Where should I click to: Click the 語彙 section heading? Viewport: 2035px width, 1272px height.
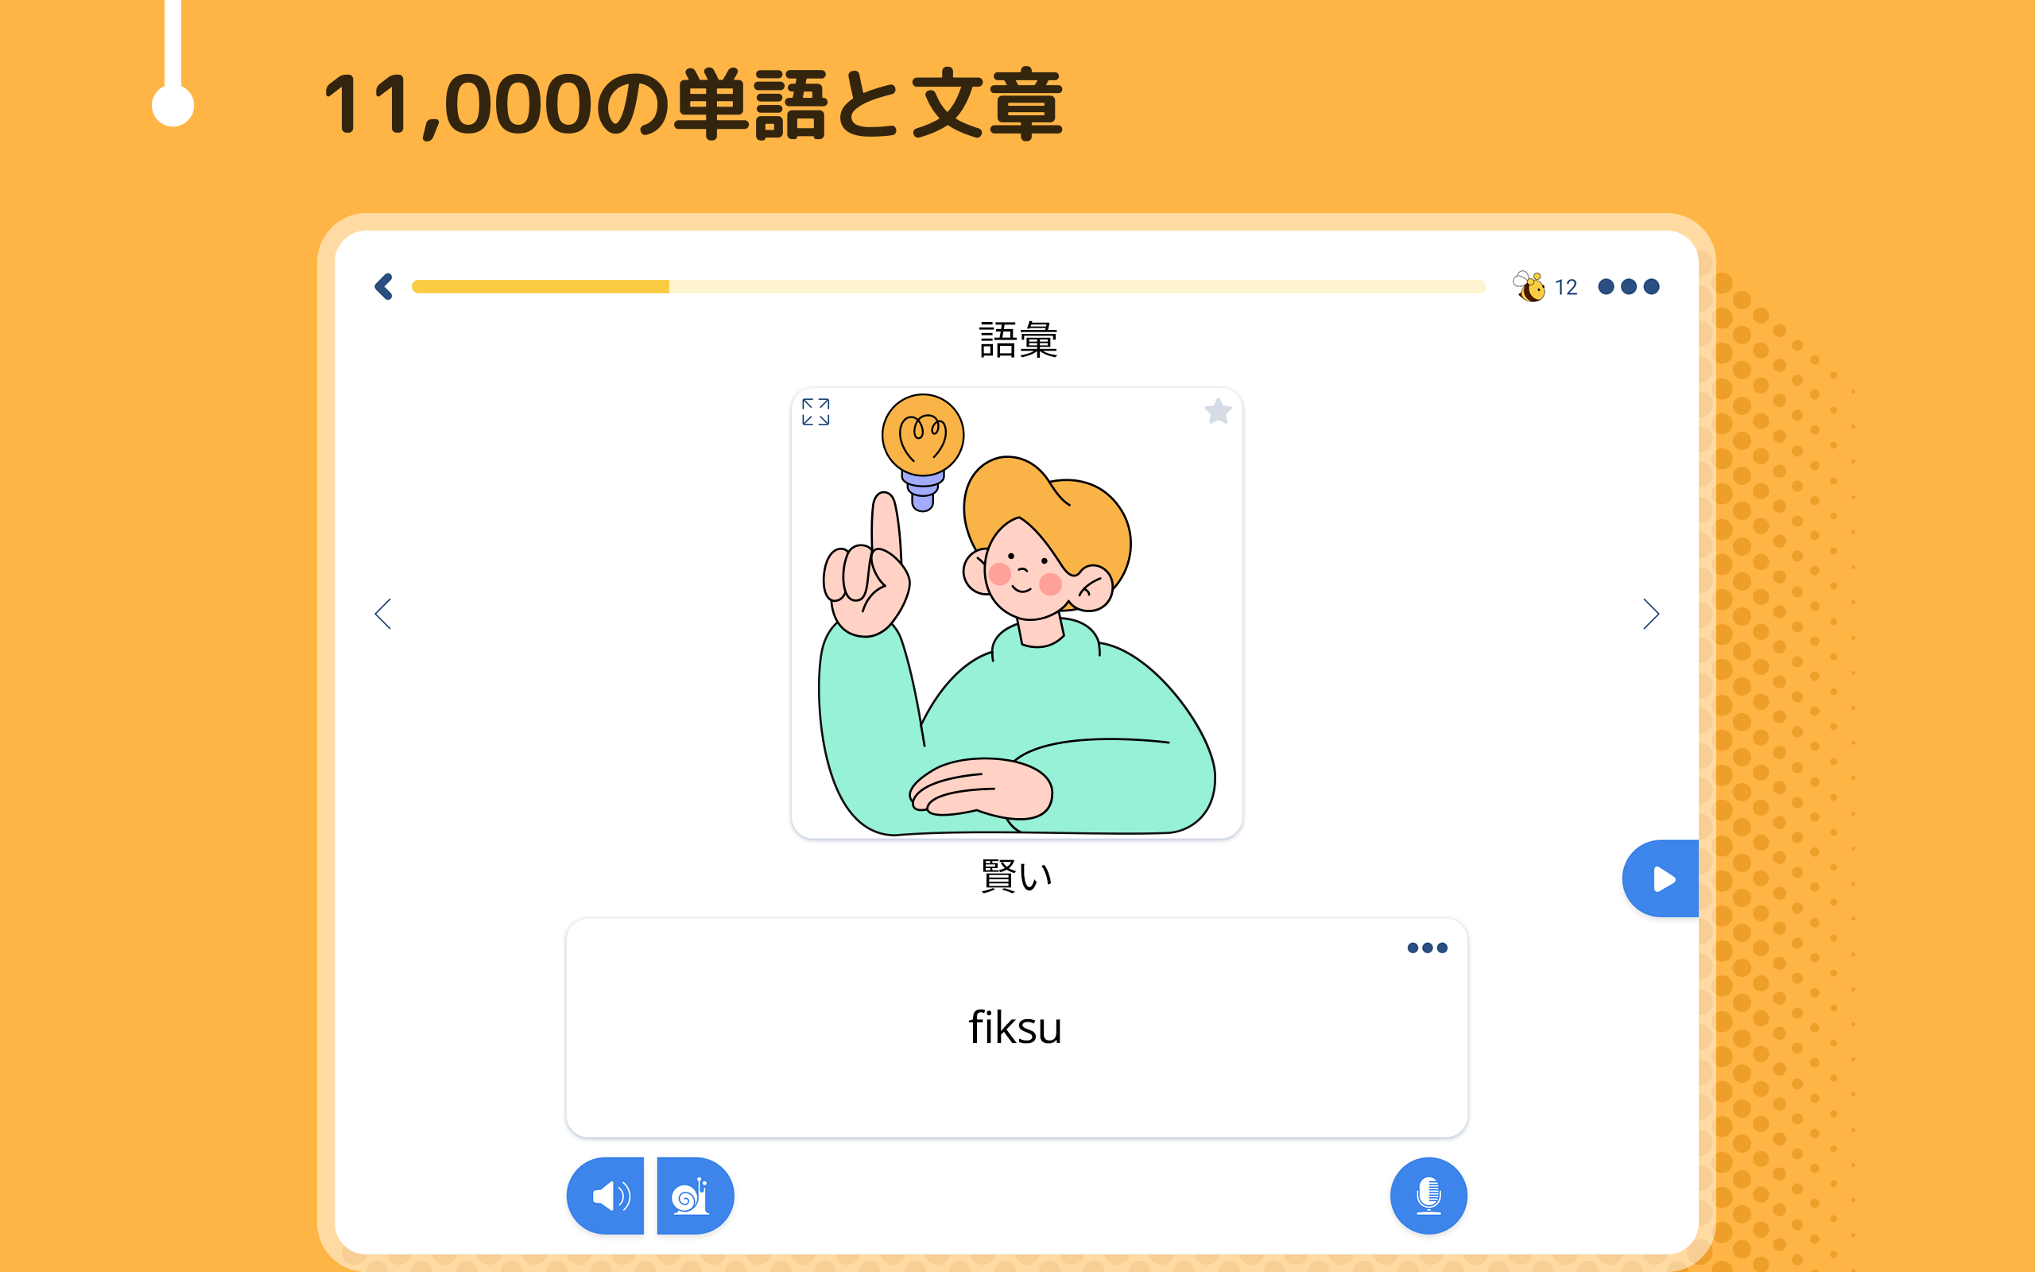coord(1017,340)
